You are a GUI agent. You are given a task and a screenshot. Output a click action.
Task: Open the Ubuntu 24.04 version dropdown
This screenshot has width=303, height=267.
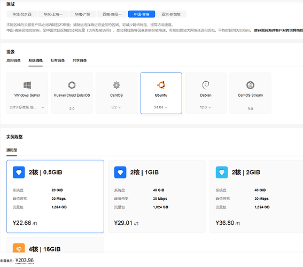coord(161,107)
